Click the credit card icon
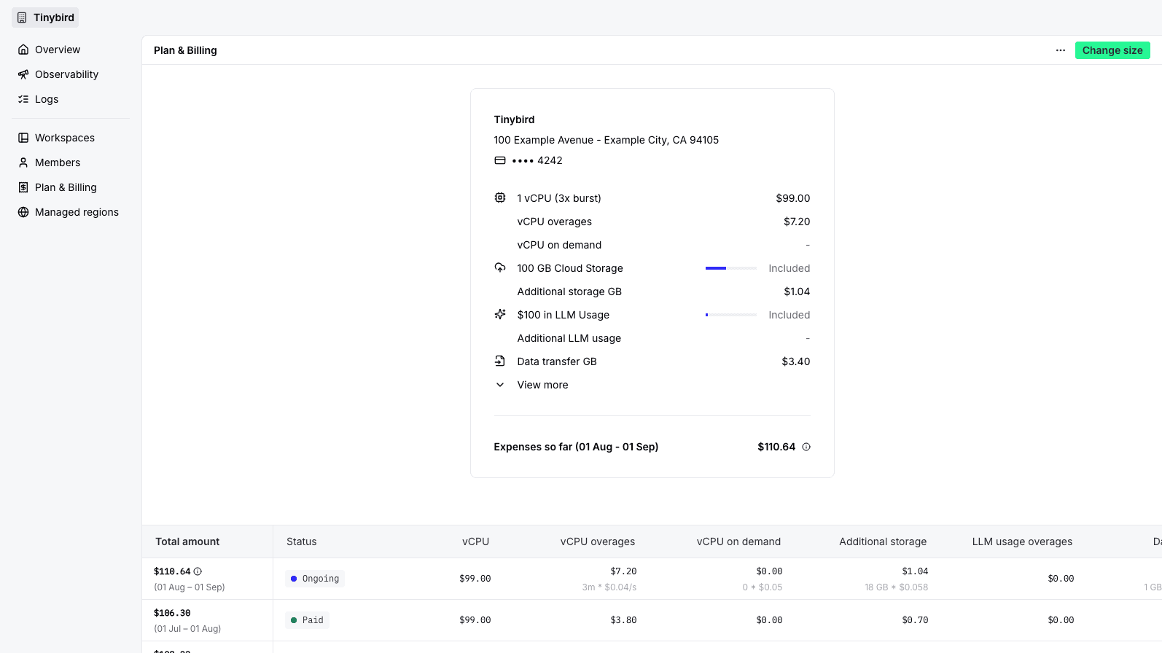This screenshot has width=1162, height=653. click(500, 160)
